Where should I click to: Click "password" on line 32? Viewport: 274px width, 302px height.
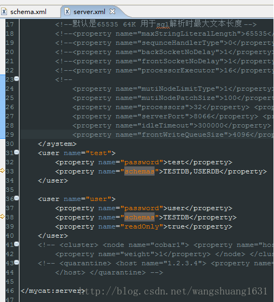tap(142, 163)
